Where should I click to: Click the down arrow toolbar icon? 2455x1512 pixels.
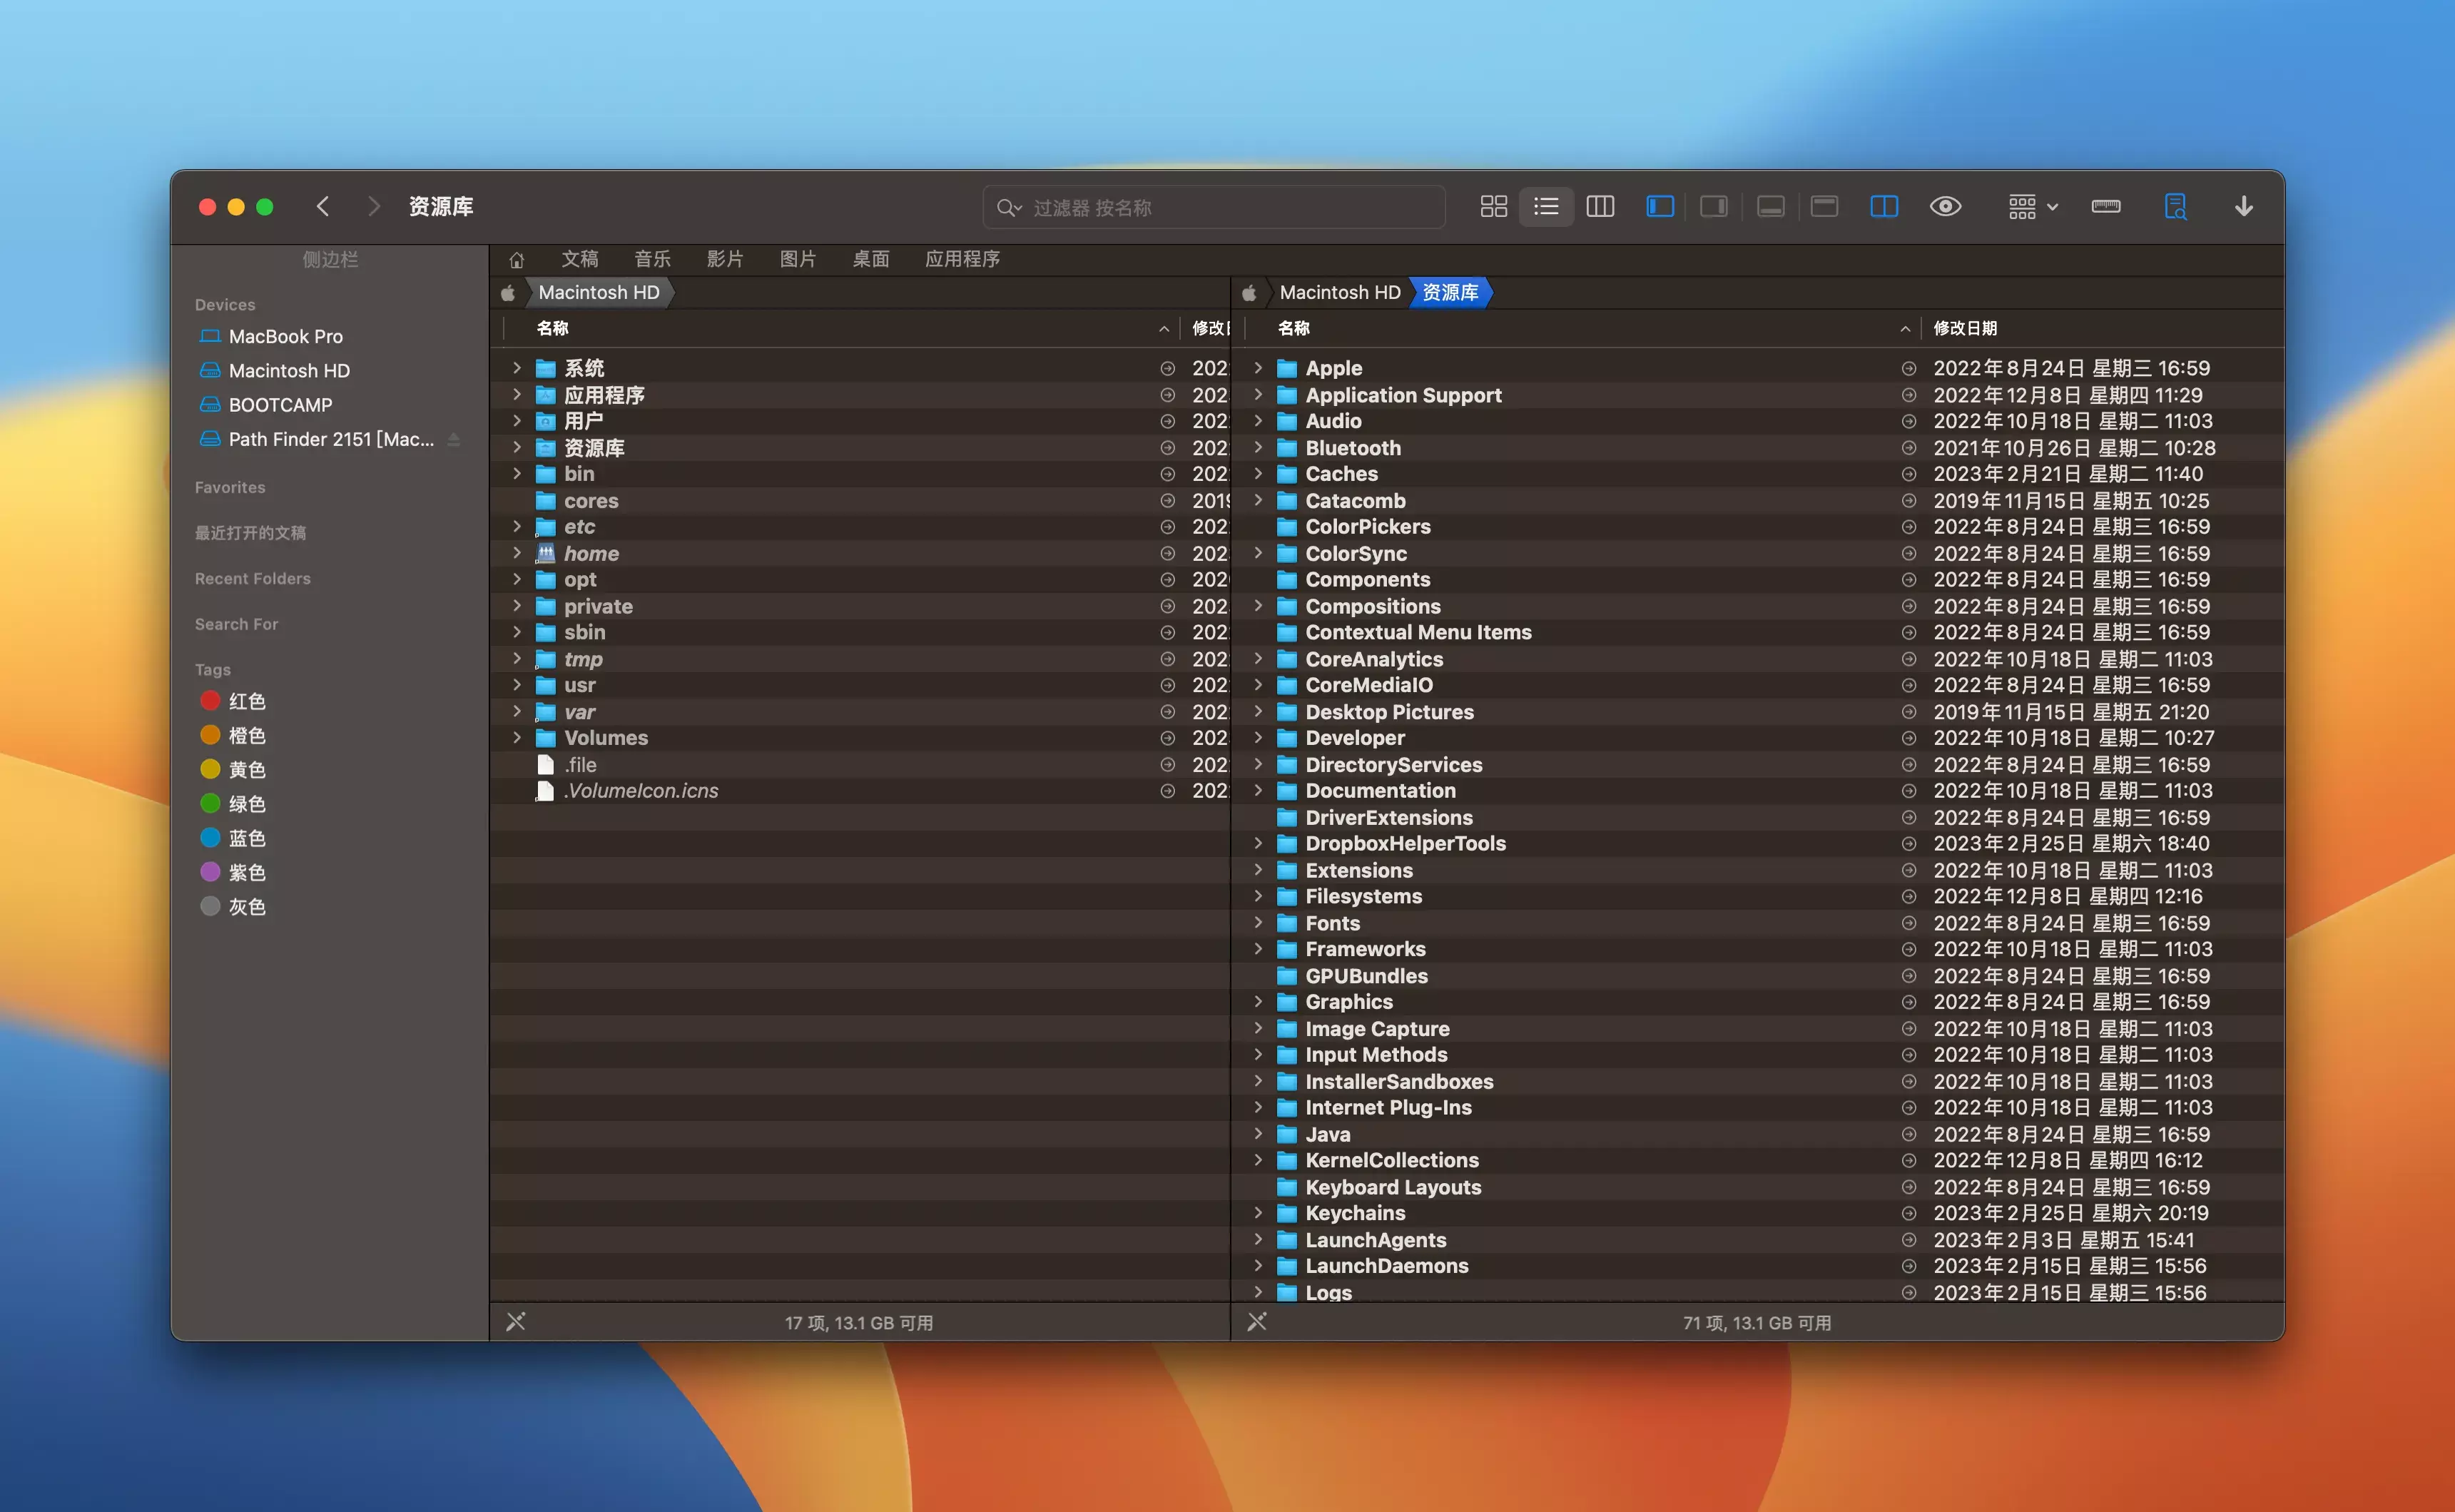point(2244,207)
